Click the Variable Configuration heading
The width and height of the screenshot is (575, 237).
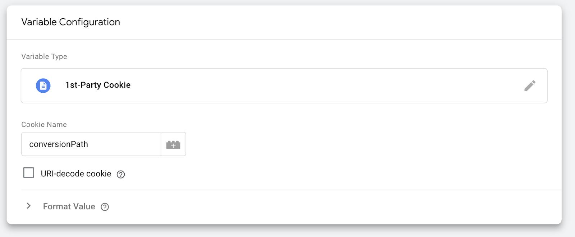coord(70,22)
